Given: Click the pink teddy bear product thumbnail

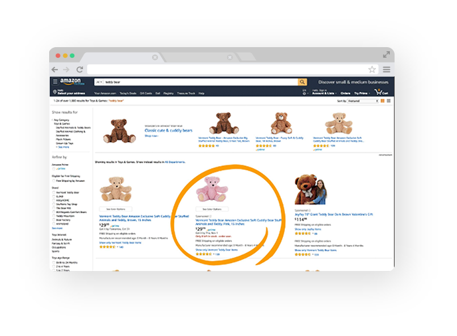Looking at the screenshot, I should click(212, 189).
